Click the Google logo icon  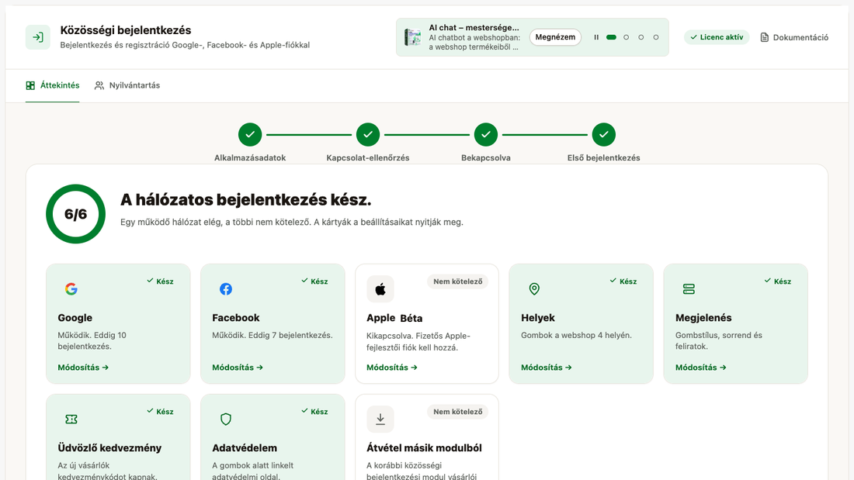71,289
